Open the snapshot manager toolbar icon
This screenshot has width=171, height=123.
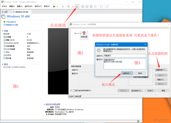[77, 6]
